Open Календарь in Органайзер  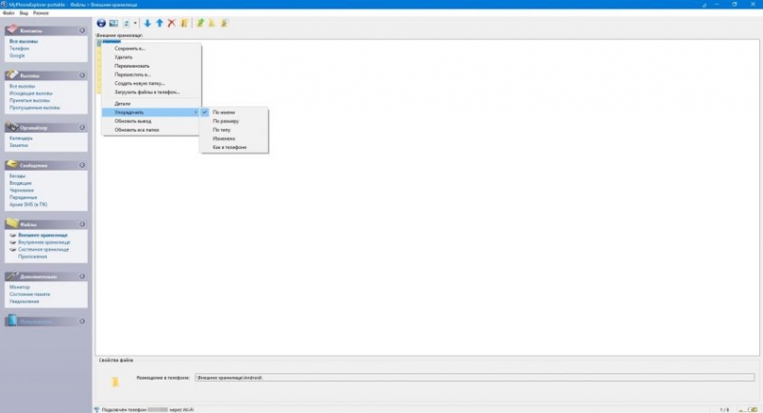21,138
